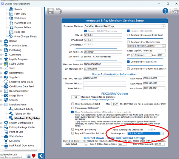
Task: Select Tokens On File menu item
Action: [x=23, y=114]
